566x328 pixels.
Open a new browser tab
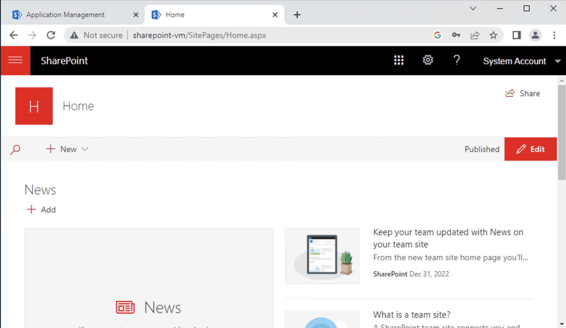(297, 15)
